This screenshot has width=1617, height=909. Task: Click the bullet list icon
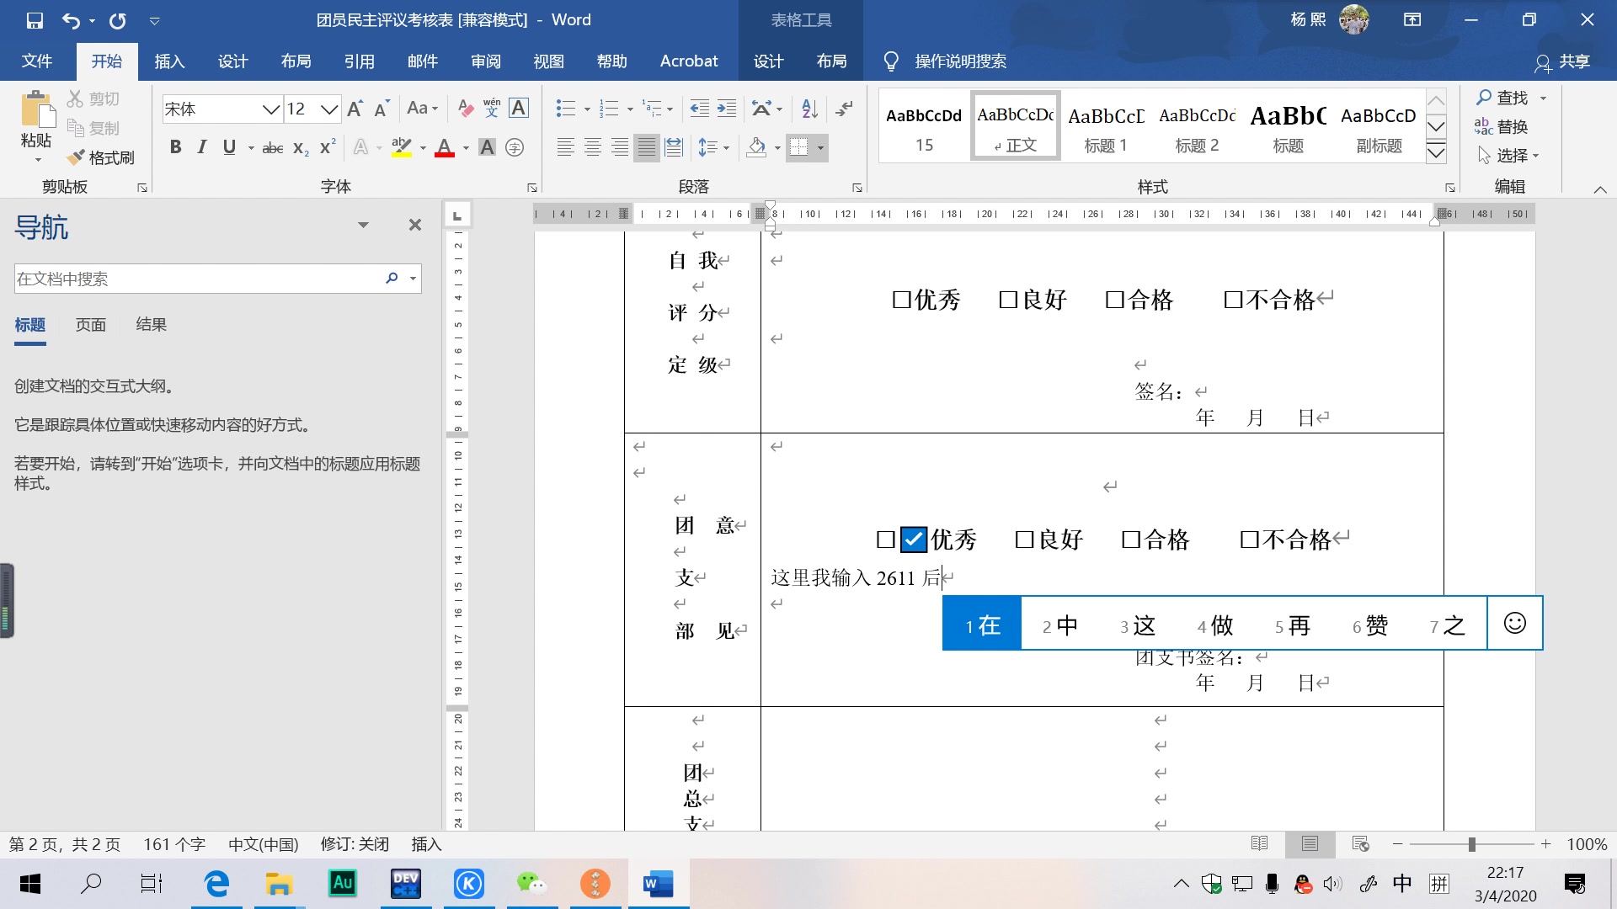pos(565,109)
